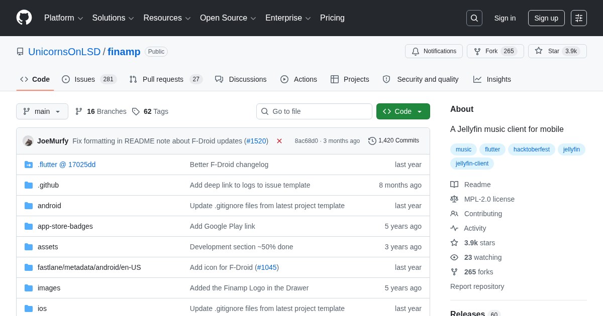Click the eye icon next to 23 watching
Viewport: 603px width, 316px height.
[454, 257]
